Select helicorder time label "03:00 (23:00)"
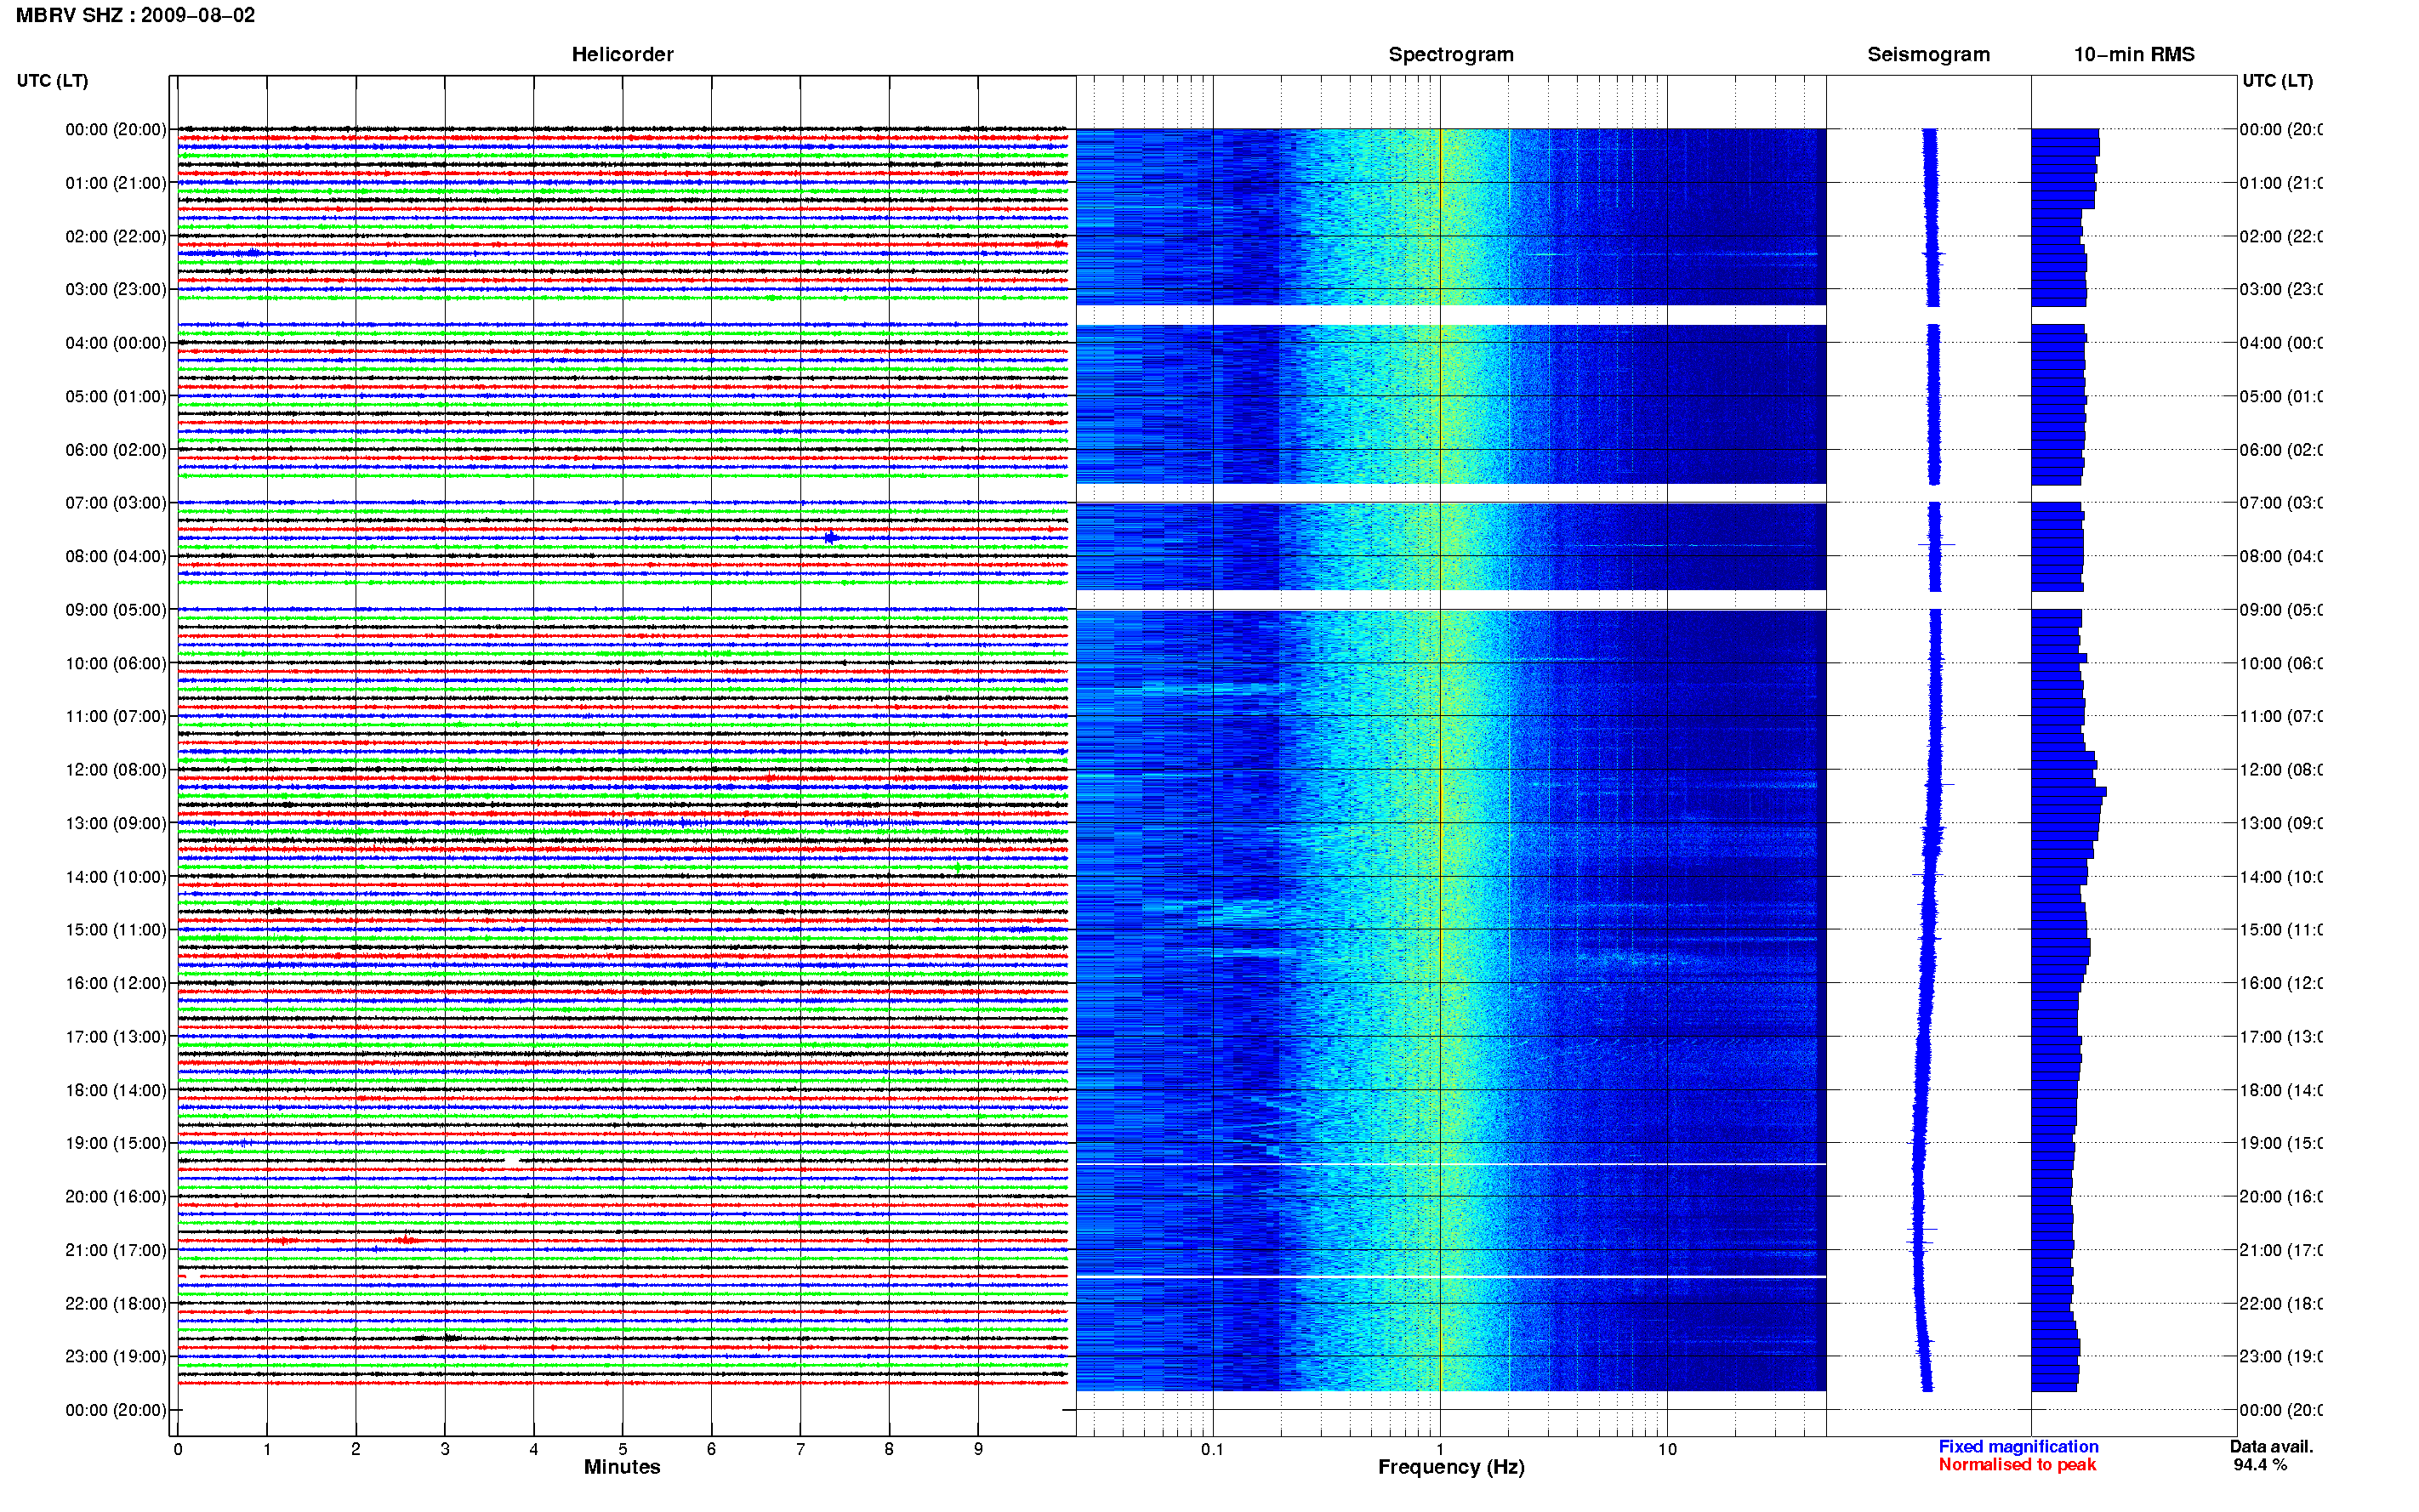The width and height of the screenshot is (2419, 1512). (116, 289)
